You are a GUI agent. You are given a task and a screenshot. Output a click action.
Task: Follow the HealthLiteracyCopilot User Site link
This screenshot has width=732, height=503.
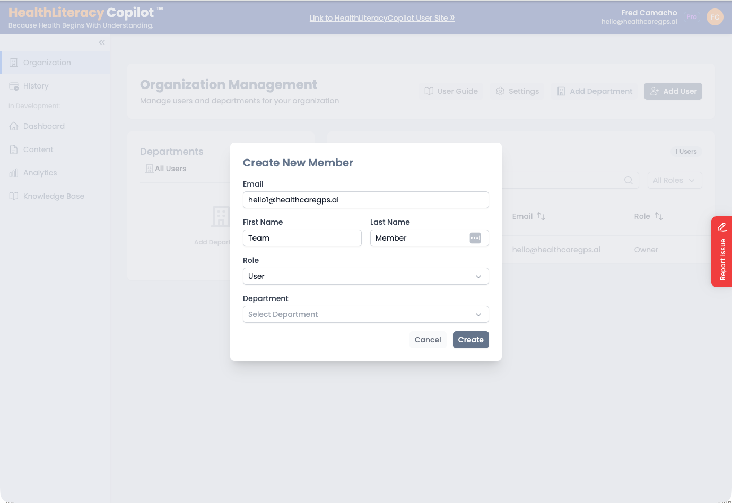381,17
